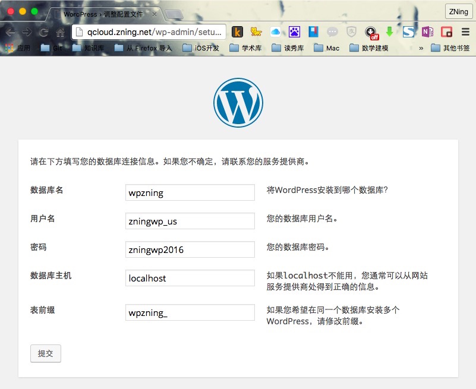Screen dimensions: 476x389
Task: Click the hint 您的数据库用户名。
Action: [302, 219]
